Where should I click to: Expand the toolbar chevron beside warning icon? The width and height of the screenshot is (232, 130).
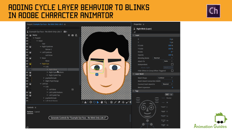tap(83, 102)
